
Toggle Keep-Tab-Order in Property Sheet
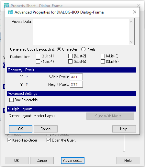click(9, 140)
